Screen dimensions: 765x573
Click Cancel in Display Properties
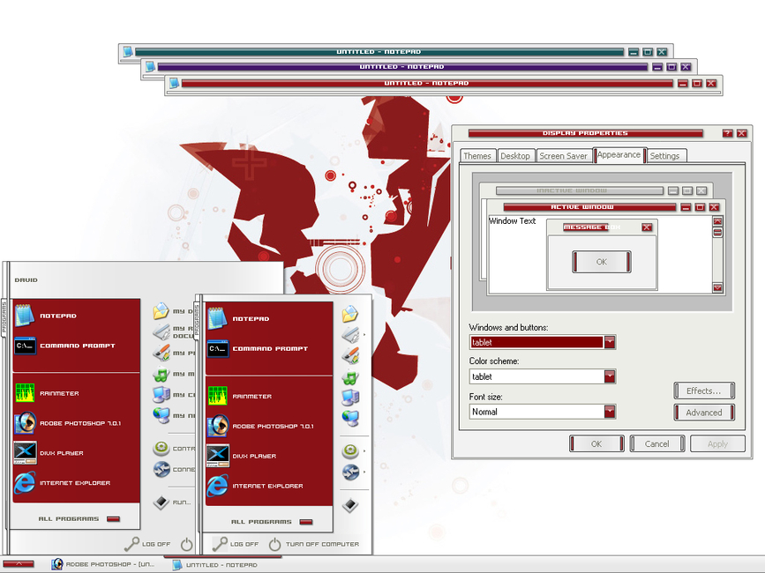click(657, 444)
